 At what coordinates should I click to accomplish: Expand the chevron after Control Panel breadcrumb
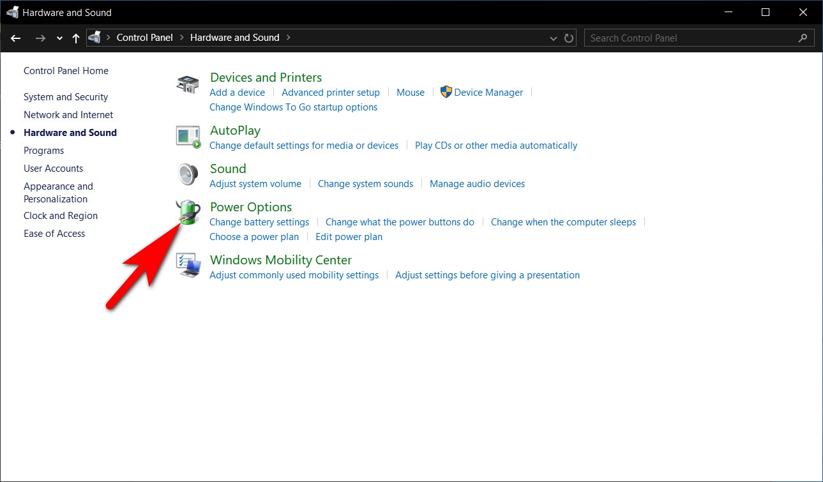tap(181, 38)
